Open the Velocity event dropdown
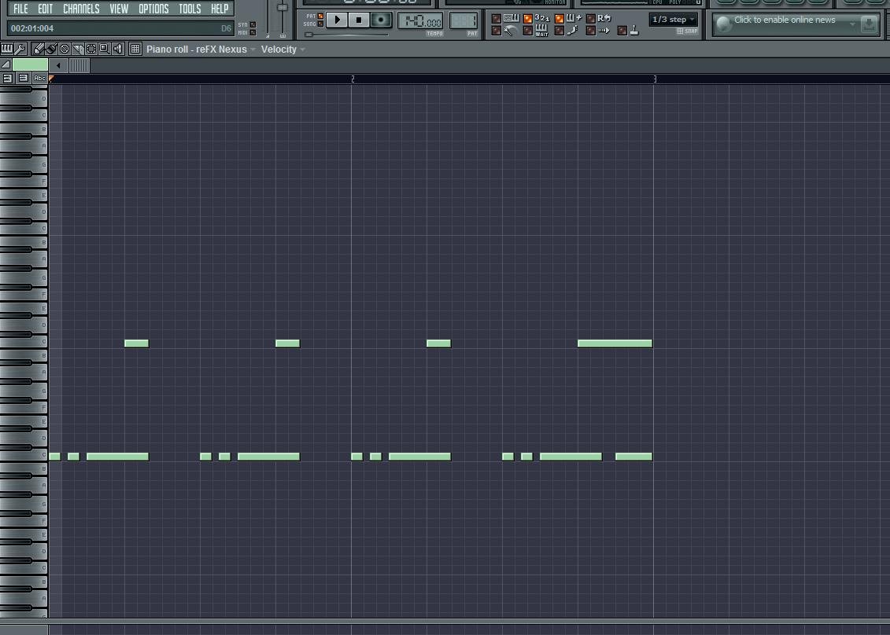 click(x=283, y=50)
